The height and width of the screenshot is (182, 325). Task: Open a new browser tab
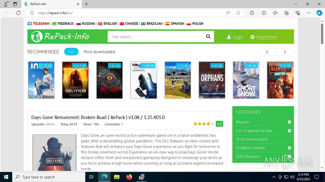87,4
